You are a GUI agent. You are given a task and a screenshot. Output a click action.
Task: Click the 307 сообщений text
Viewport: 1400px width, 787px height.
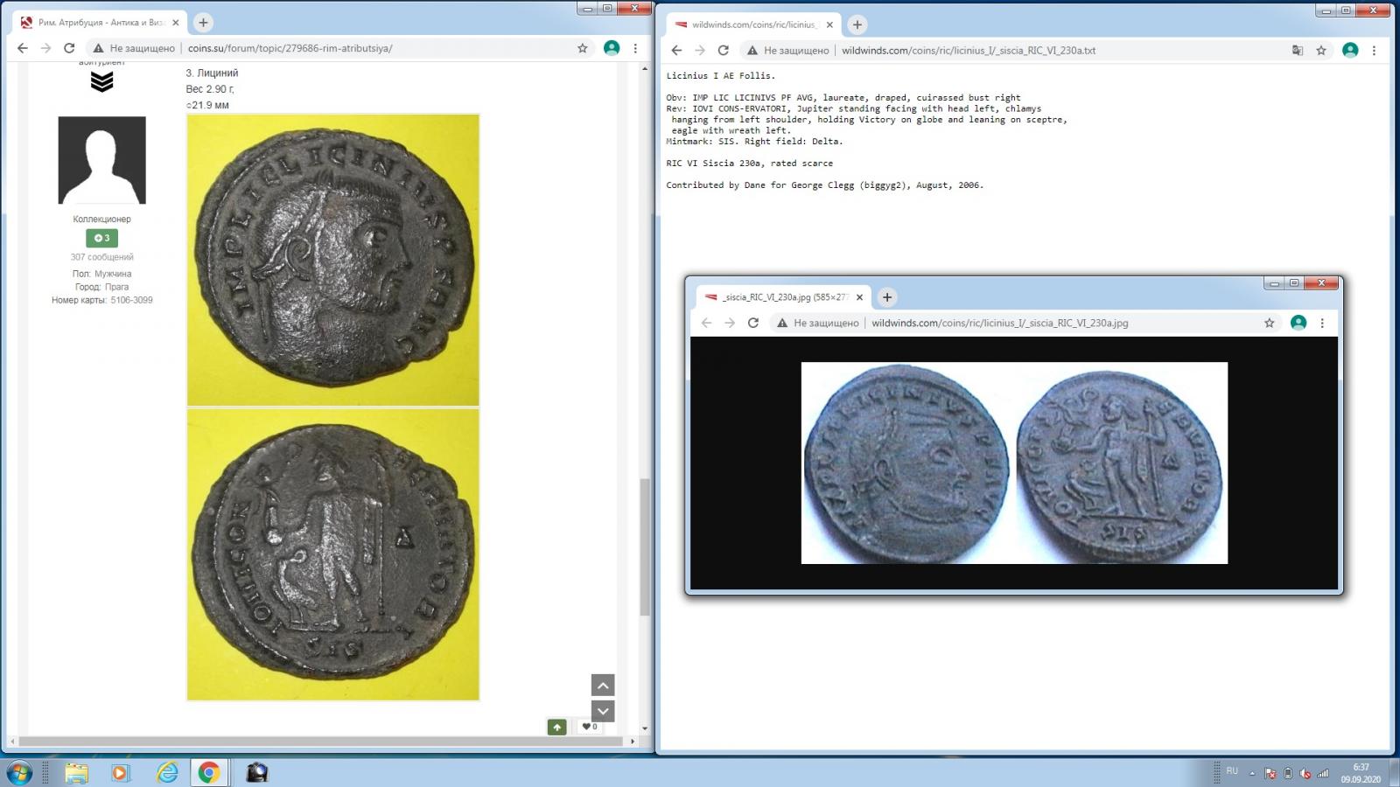click(x=101, y=257)
